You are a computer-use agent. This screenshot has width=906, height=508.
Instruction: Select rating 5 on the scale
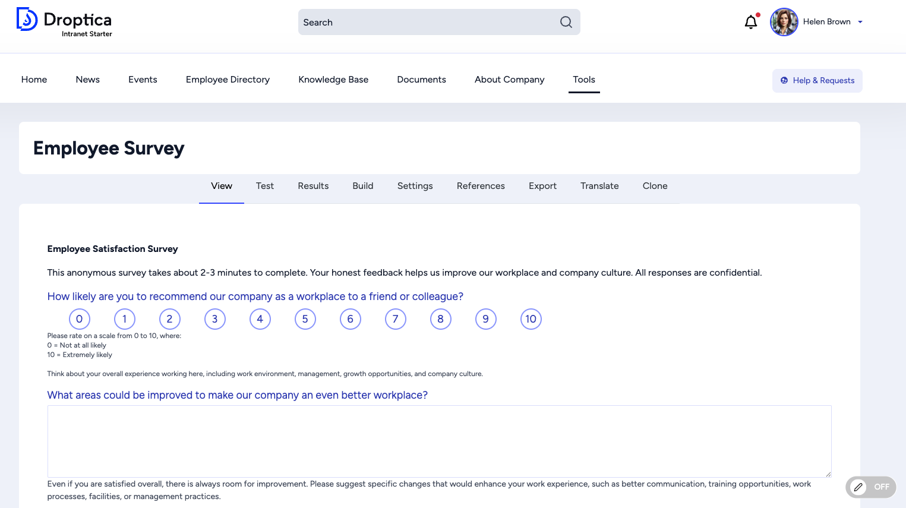tap(305, 319)
